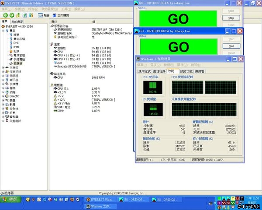Expand the DirectX tree branch

pyautogui.click(x=3, y=96)
